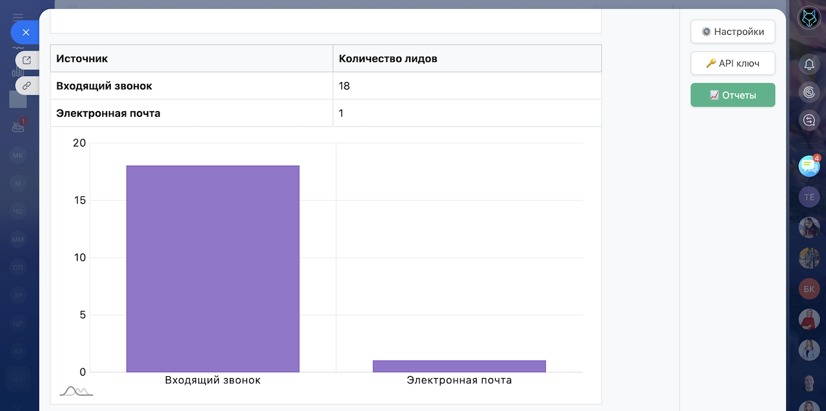Open the ММ item in left sidebar
This screenshot has height=411, width=826.
tap(18, 239)
